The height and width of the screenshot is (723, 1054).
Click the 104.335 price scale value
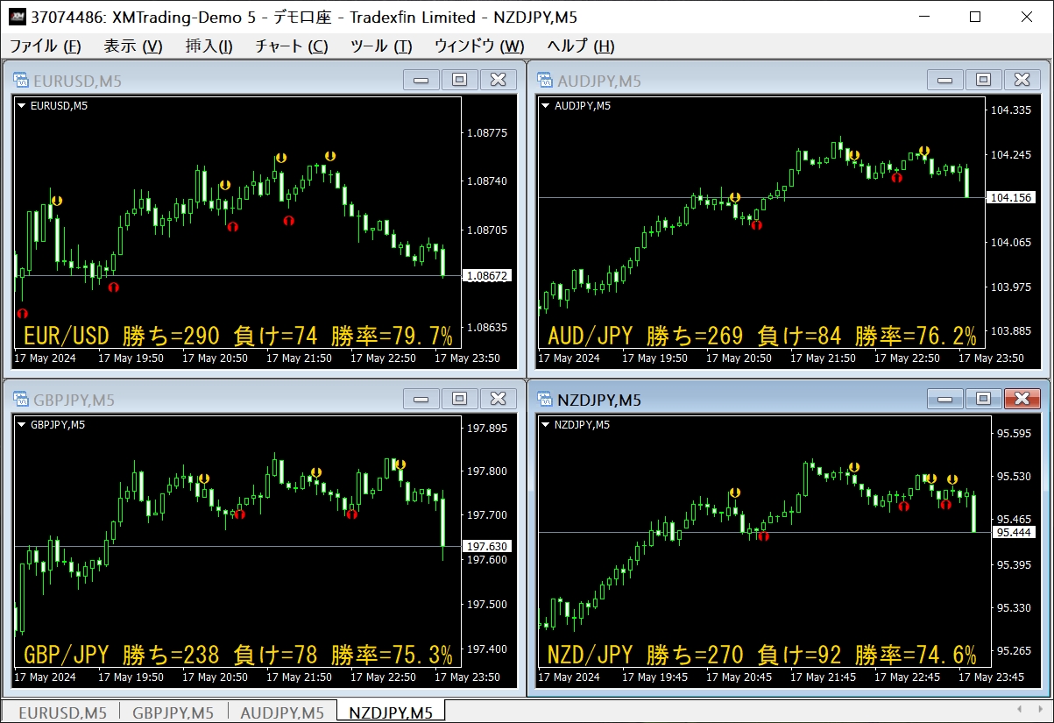(x=1010, y=110)
